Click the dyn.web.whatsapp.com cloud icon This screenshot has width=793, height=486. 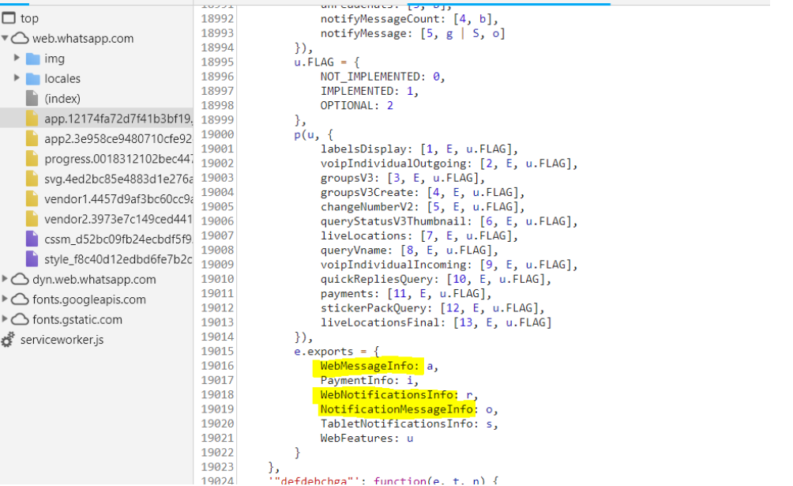point(20,280)
